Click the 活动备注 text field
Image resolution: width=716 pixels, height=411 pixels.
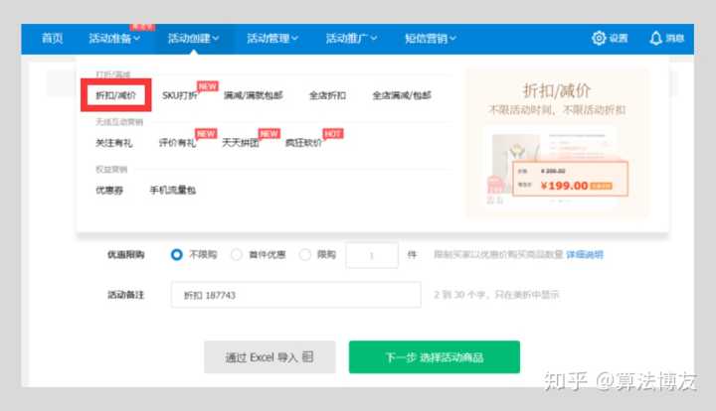coord(292,295)
